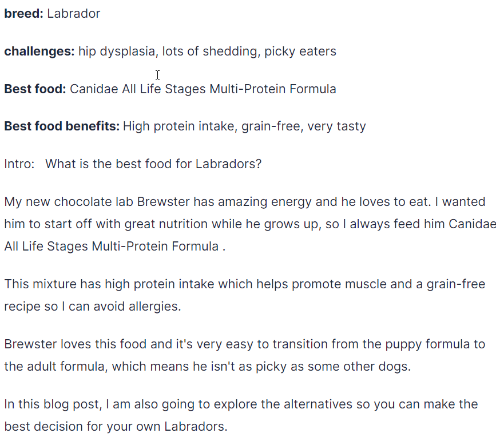
Task: Click the bold 'challenges:' label
Action: tap(39, 51)
